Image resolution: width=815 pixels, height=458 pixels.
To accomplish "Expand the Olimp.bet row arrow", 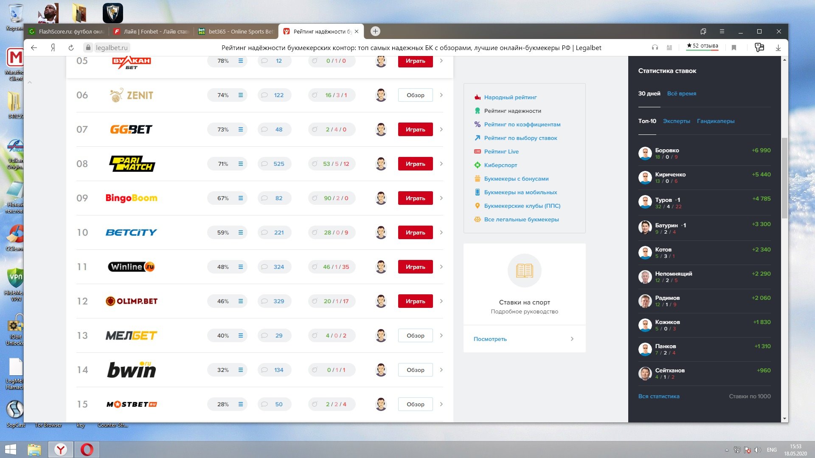I will (x=441, y=301).
